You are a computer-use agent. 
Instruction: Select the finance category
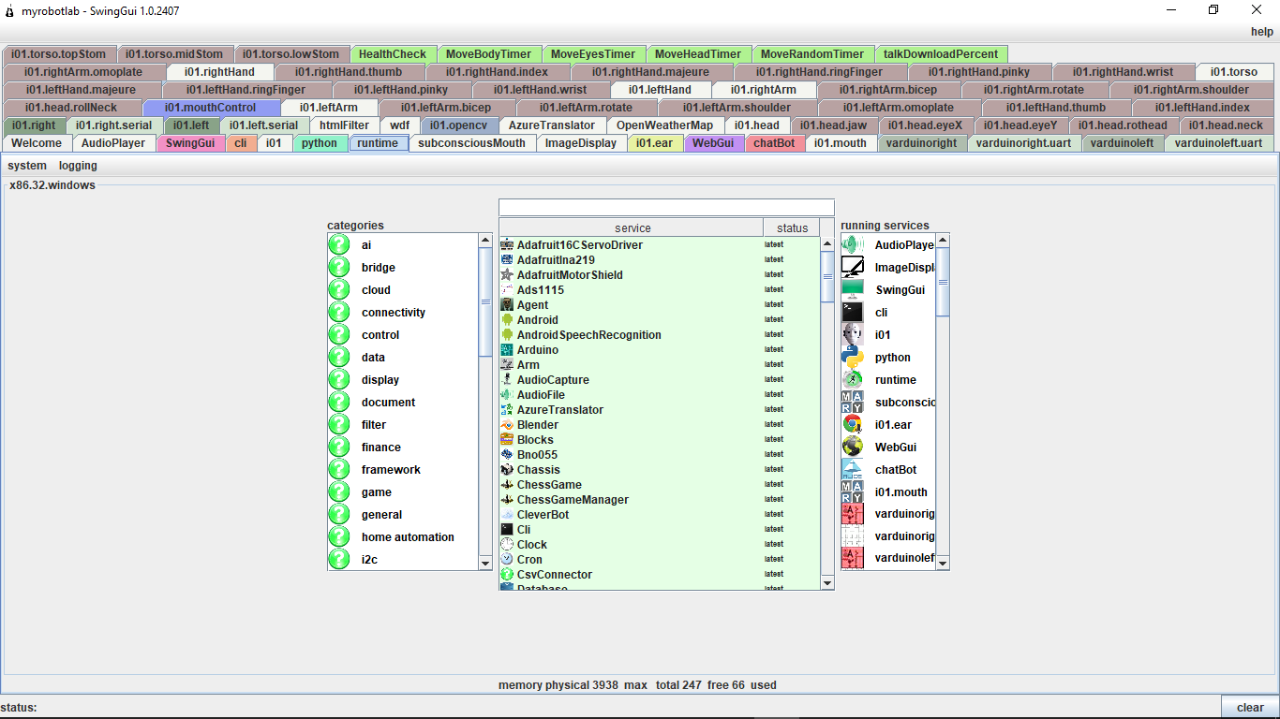click(x=403, y=448)
